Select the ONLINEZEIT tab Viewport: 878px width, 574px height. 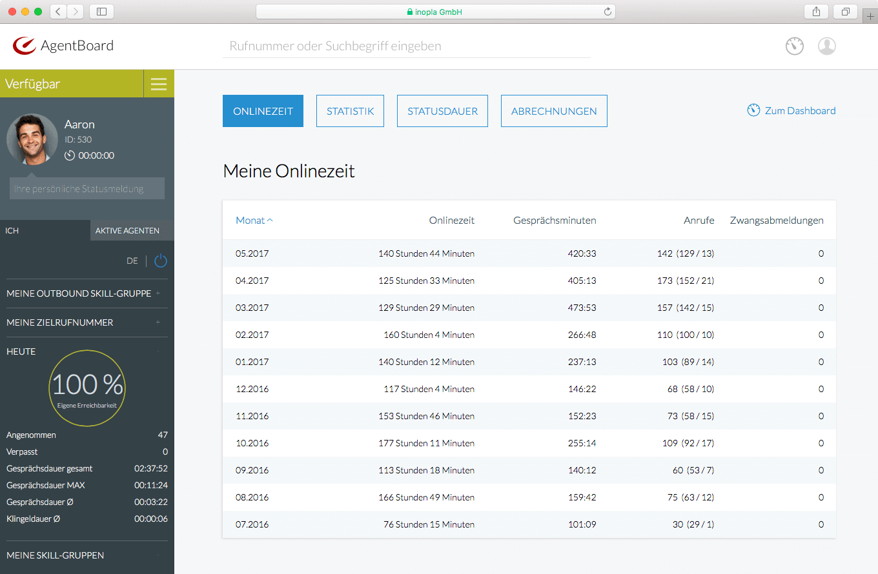pyautogui.click(x=263, y=111)
